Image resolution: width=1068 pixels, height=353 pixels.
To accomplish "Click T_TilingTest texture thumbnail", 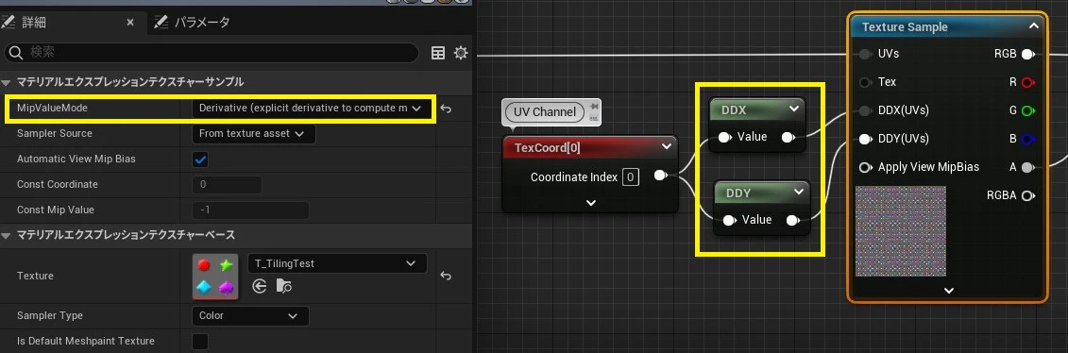I will coord(215,277).
